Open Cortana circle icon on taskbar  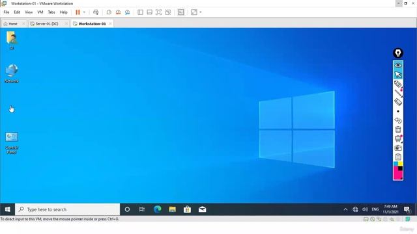pyautogui.click(x=127, y=209)
